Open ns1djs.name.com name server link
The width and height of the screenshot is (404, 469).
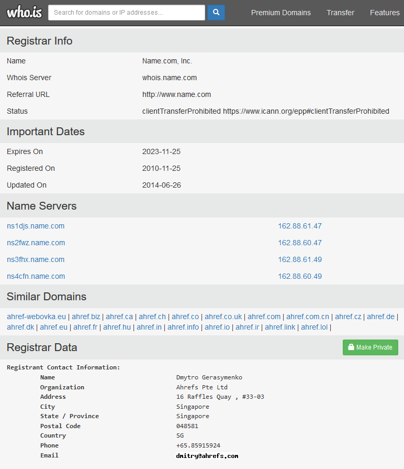36,226
